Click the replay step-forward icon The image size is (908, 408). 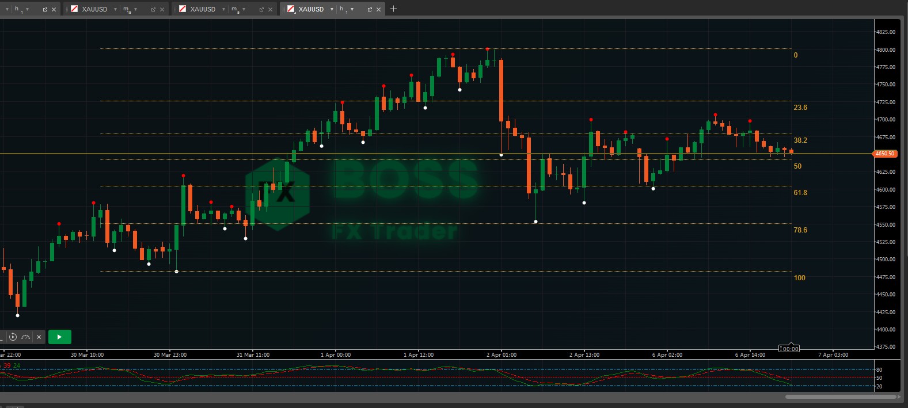tap(13, 337)
